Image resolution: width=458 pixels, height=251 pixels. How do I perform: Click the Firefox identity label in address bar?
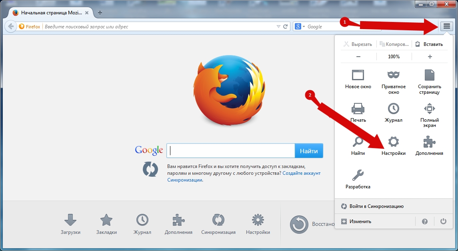30,26
